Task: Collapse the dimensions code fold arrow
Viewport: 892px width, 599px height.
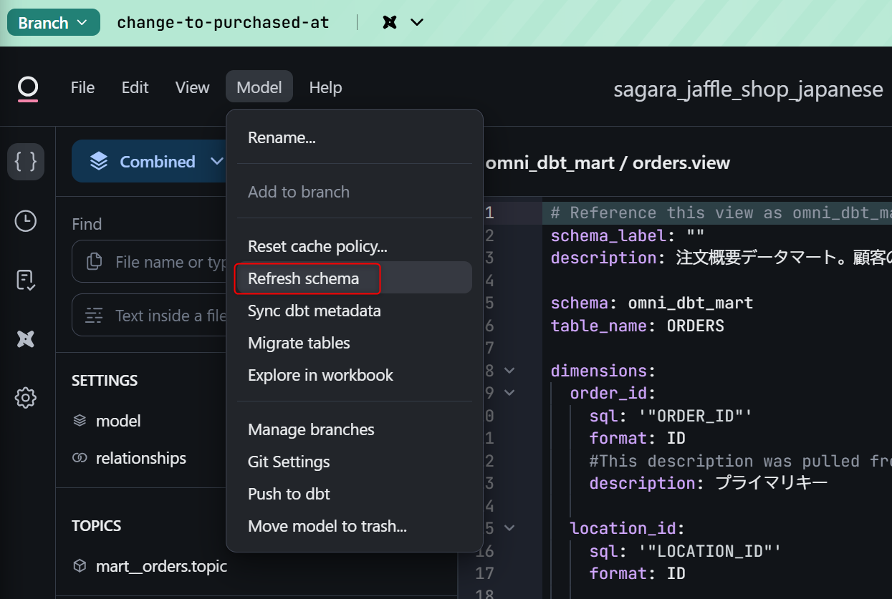Action: (x=509, y=371)
